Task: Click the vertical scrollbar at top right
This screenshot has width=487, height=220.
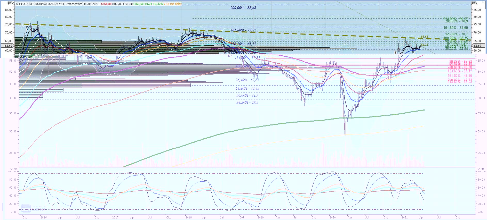Action: (x=486, y=5)
